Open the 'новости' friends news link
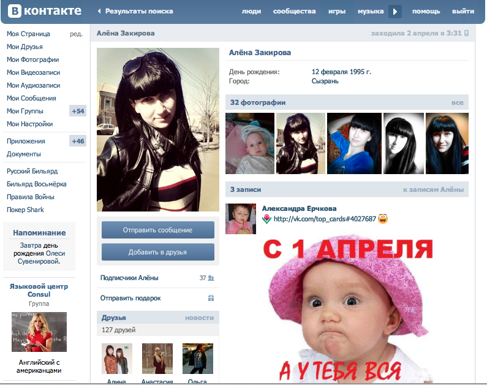487x385 pixels. (x=199, y=318)
